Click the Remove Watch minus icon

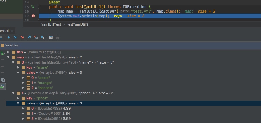click(x=2, y=59)
